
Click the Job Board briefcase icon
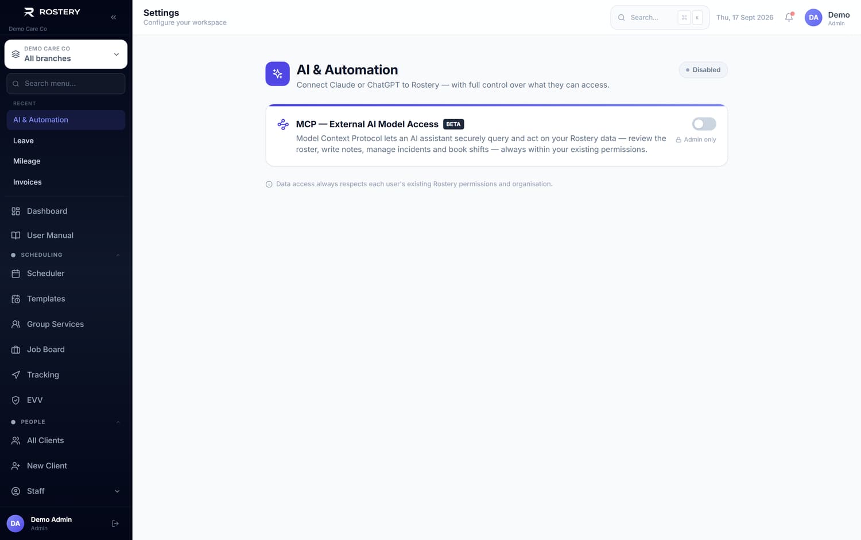[15, 349]
